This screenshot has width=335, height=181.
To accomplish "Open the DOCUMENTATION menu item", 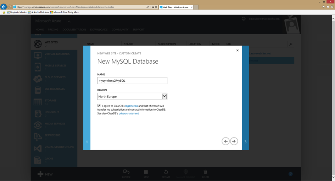I will [74, 30].
